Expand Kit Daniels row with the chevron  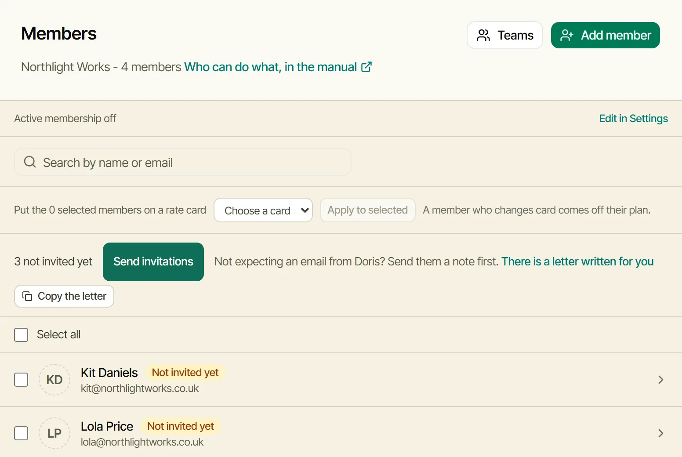point(660,380)
